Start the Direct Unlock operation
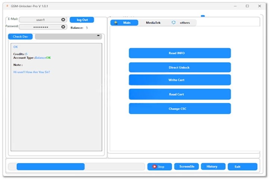 click(180, 67)
